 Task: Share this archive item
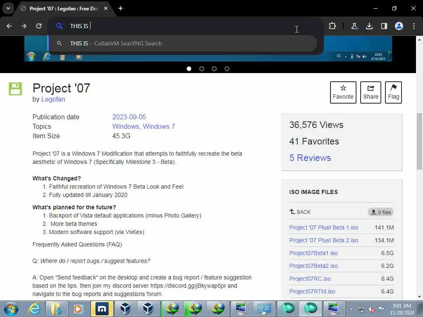371,92
